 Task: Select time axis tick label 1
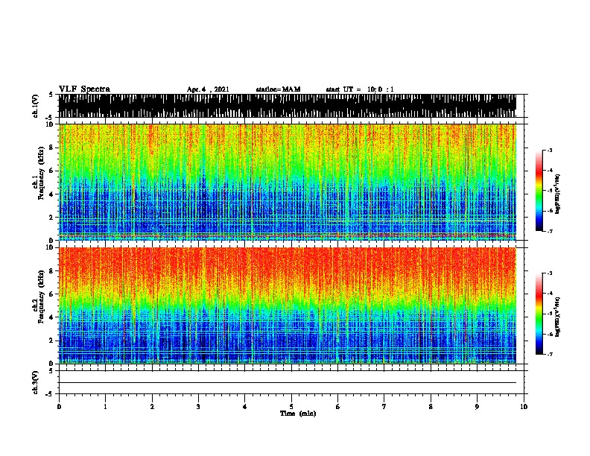pyautogui.click(x=105, y=407)
